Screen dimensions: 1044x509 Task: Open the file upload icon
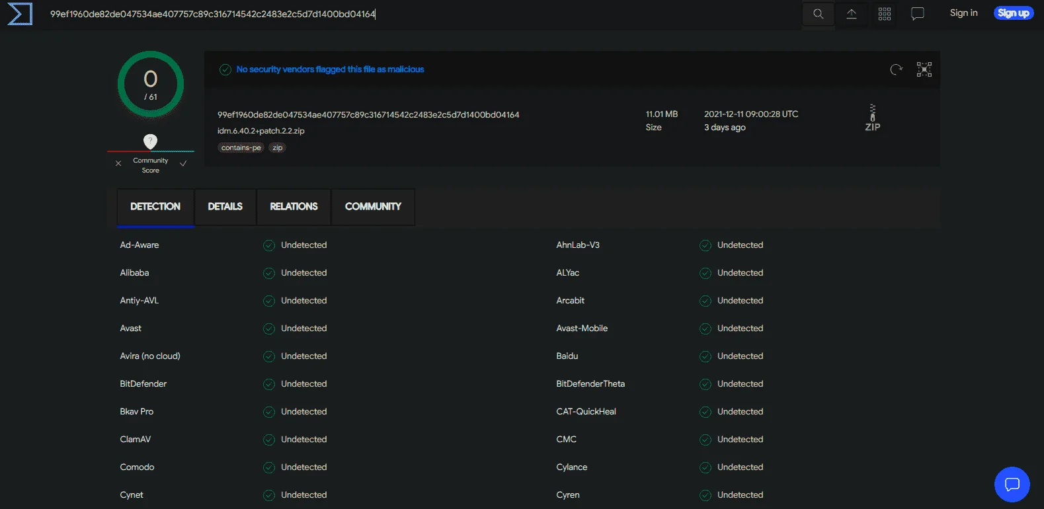coord(852,14)
